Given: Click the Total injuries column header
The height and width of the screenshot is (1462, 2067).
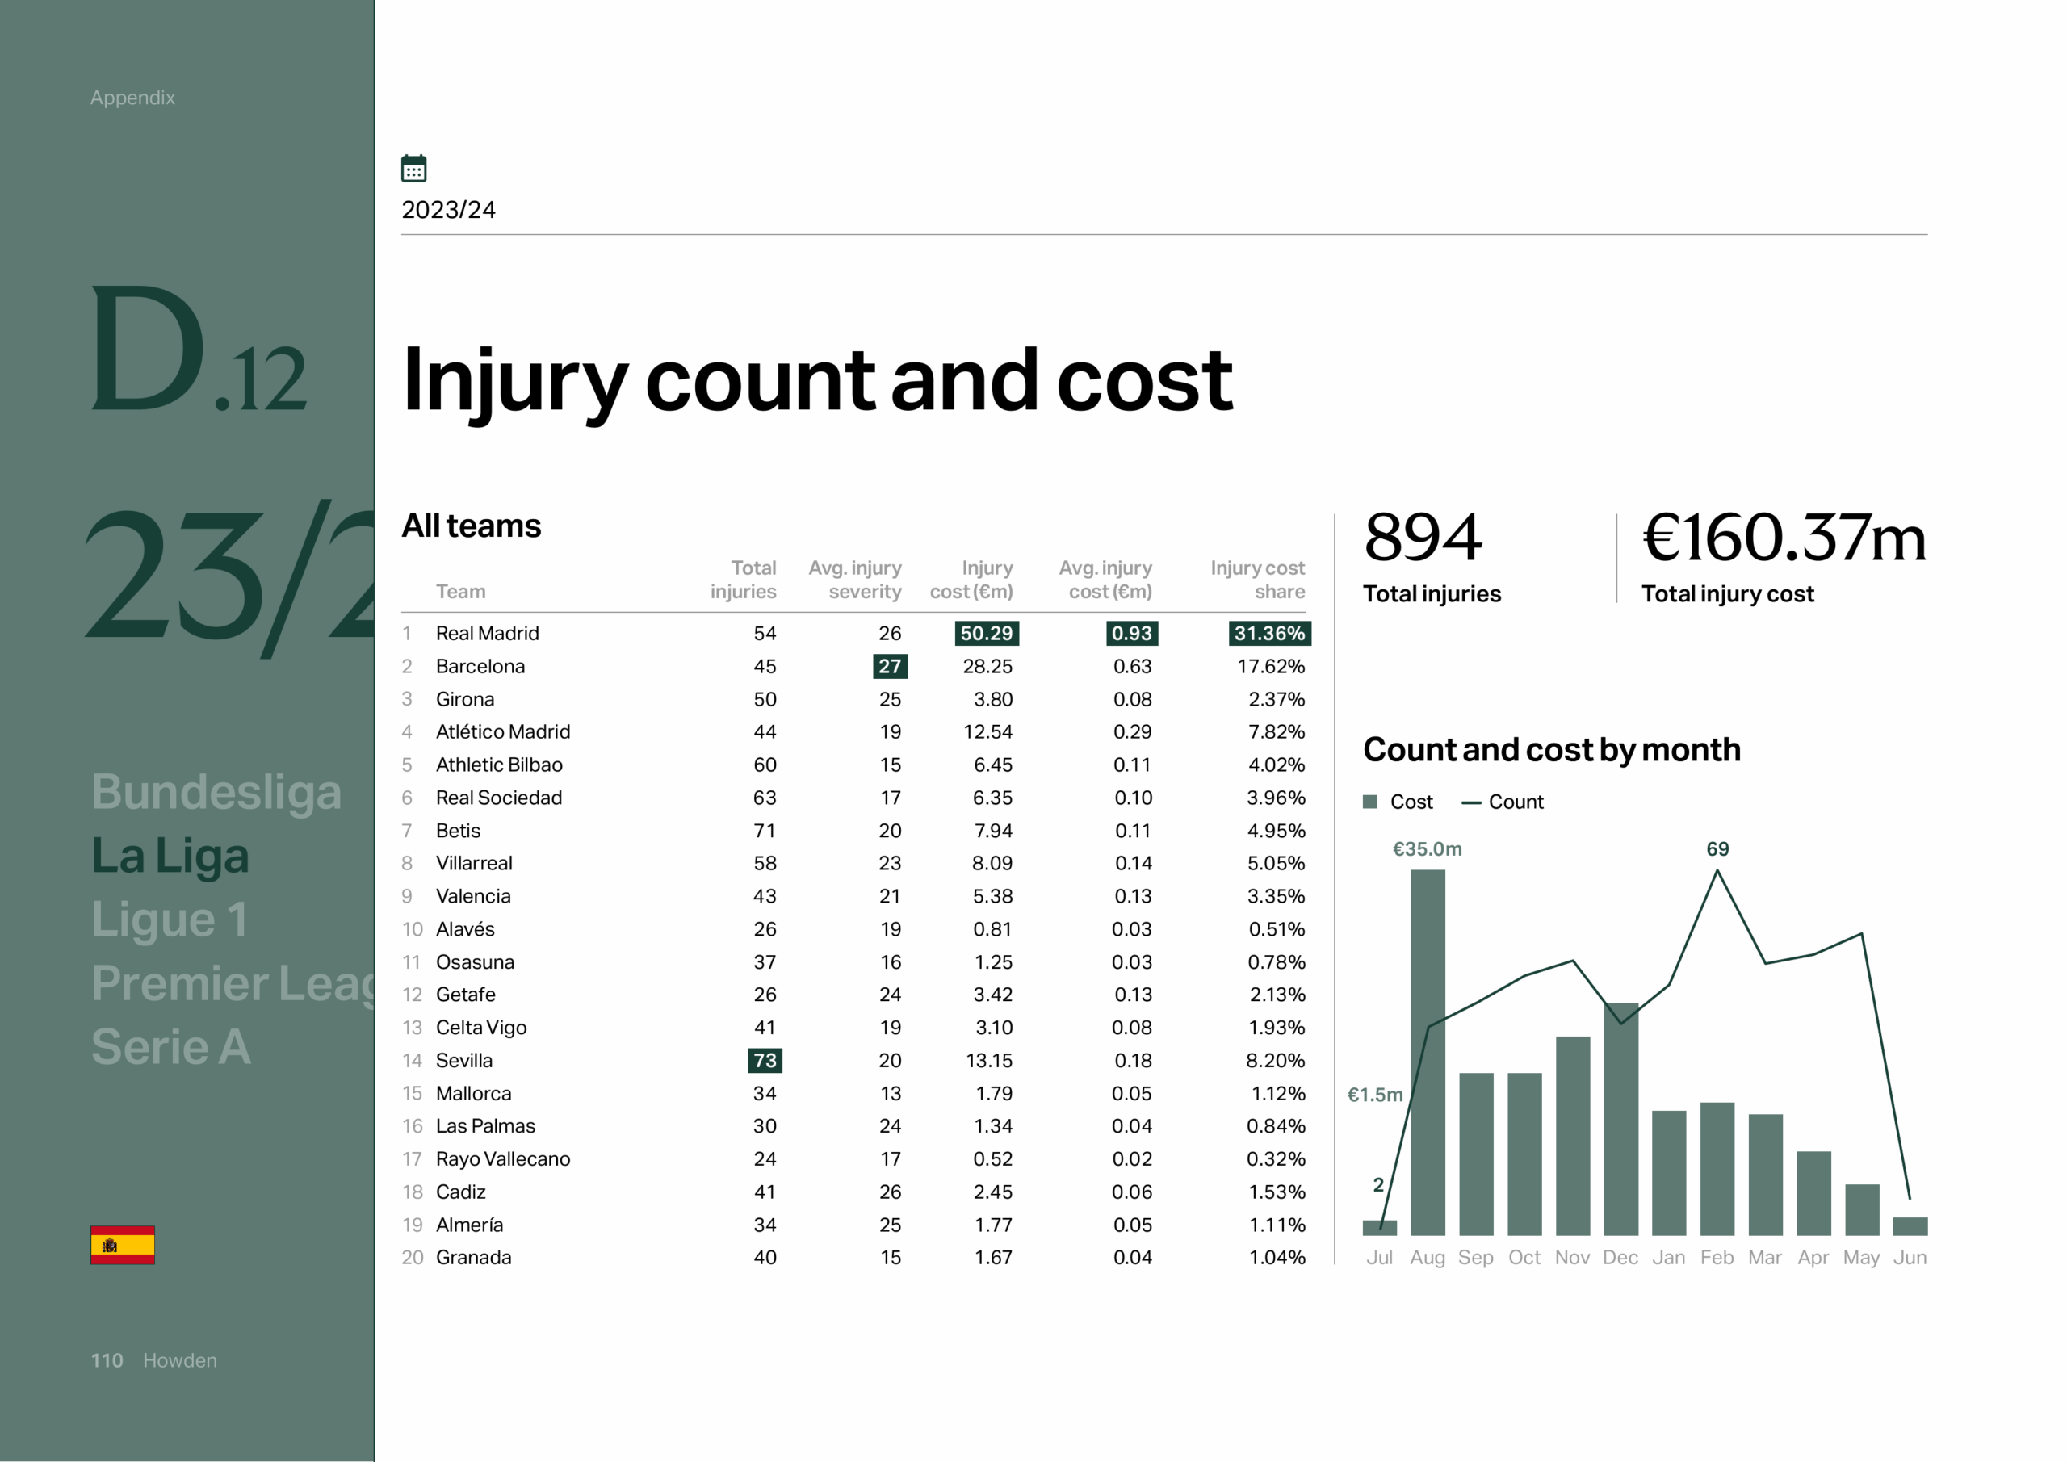Looking at the screenshot, I should tap(743, 579).
